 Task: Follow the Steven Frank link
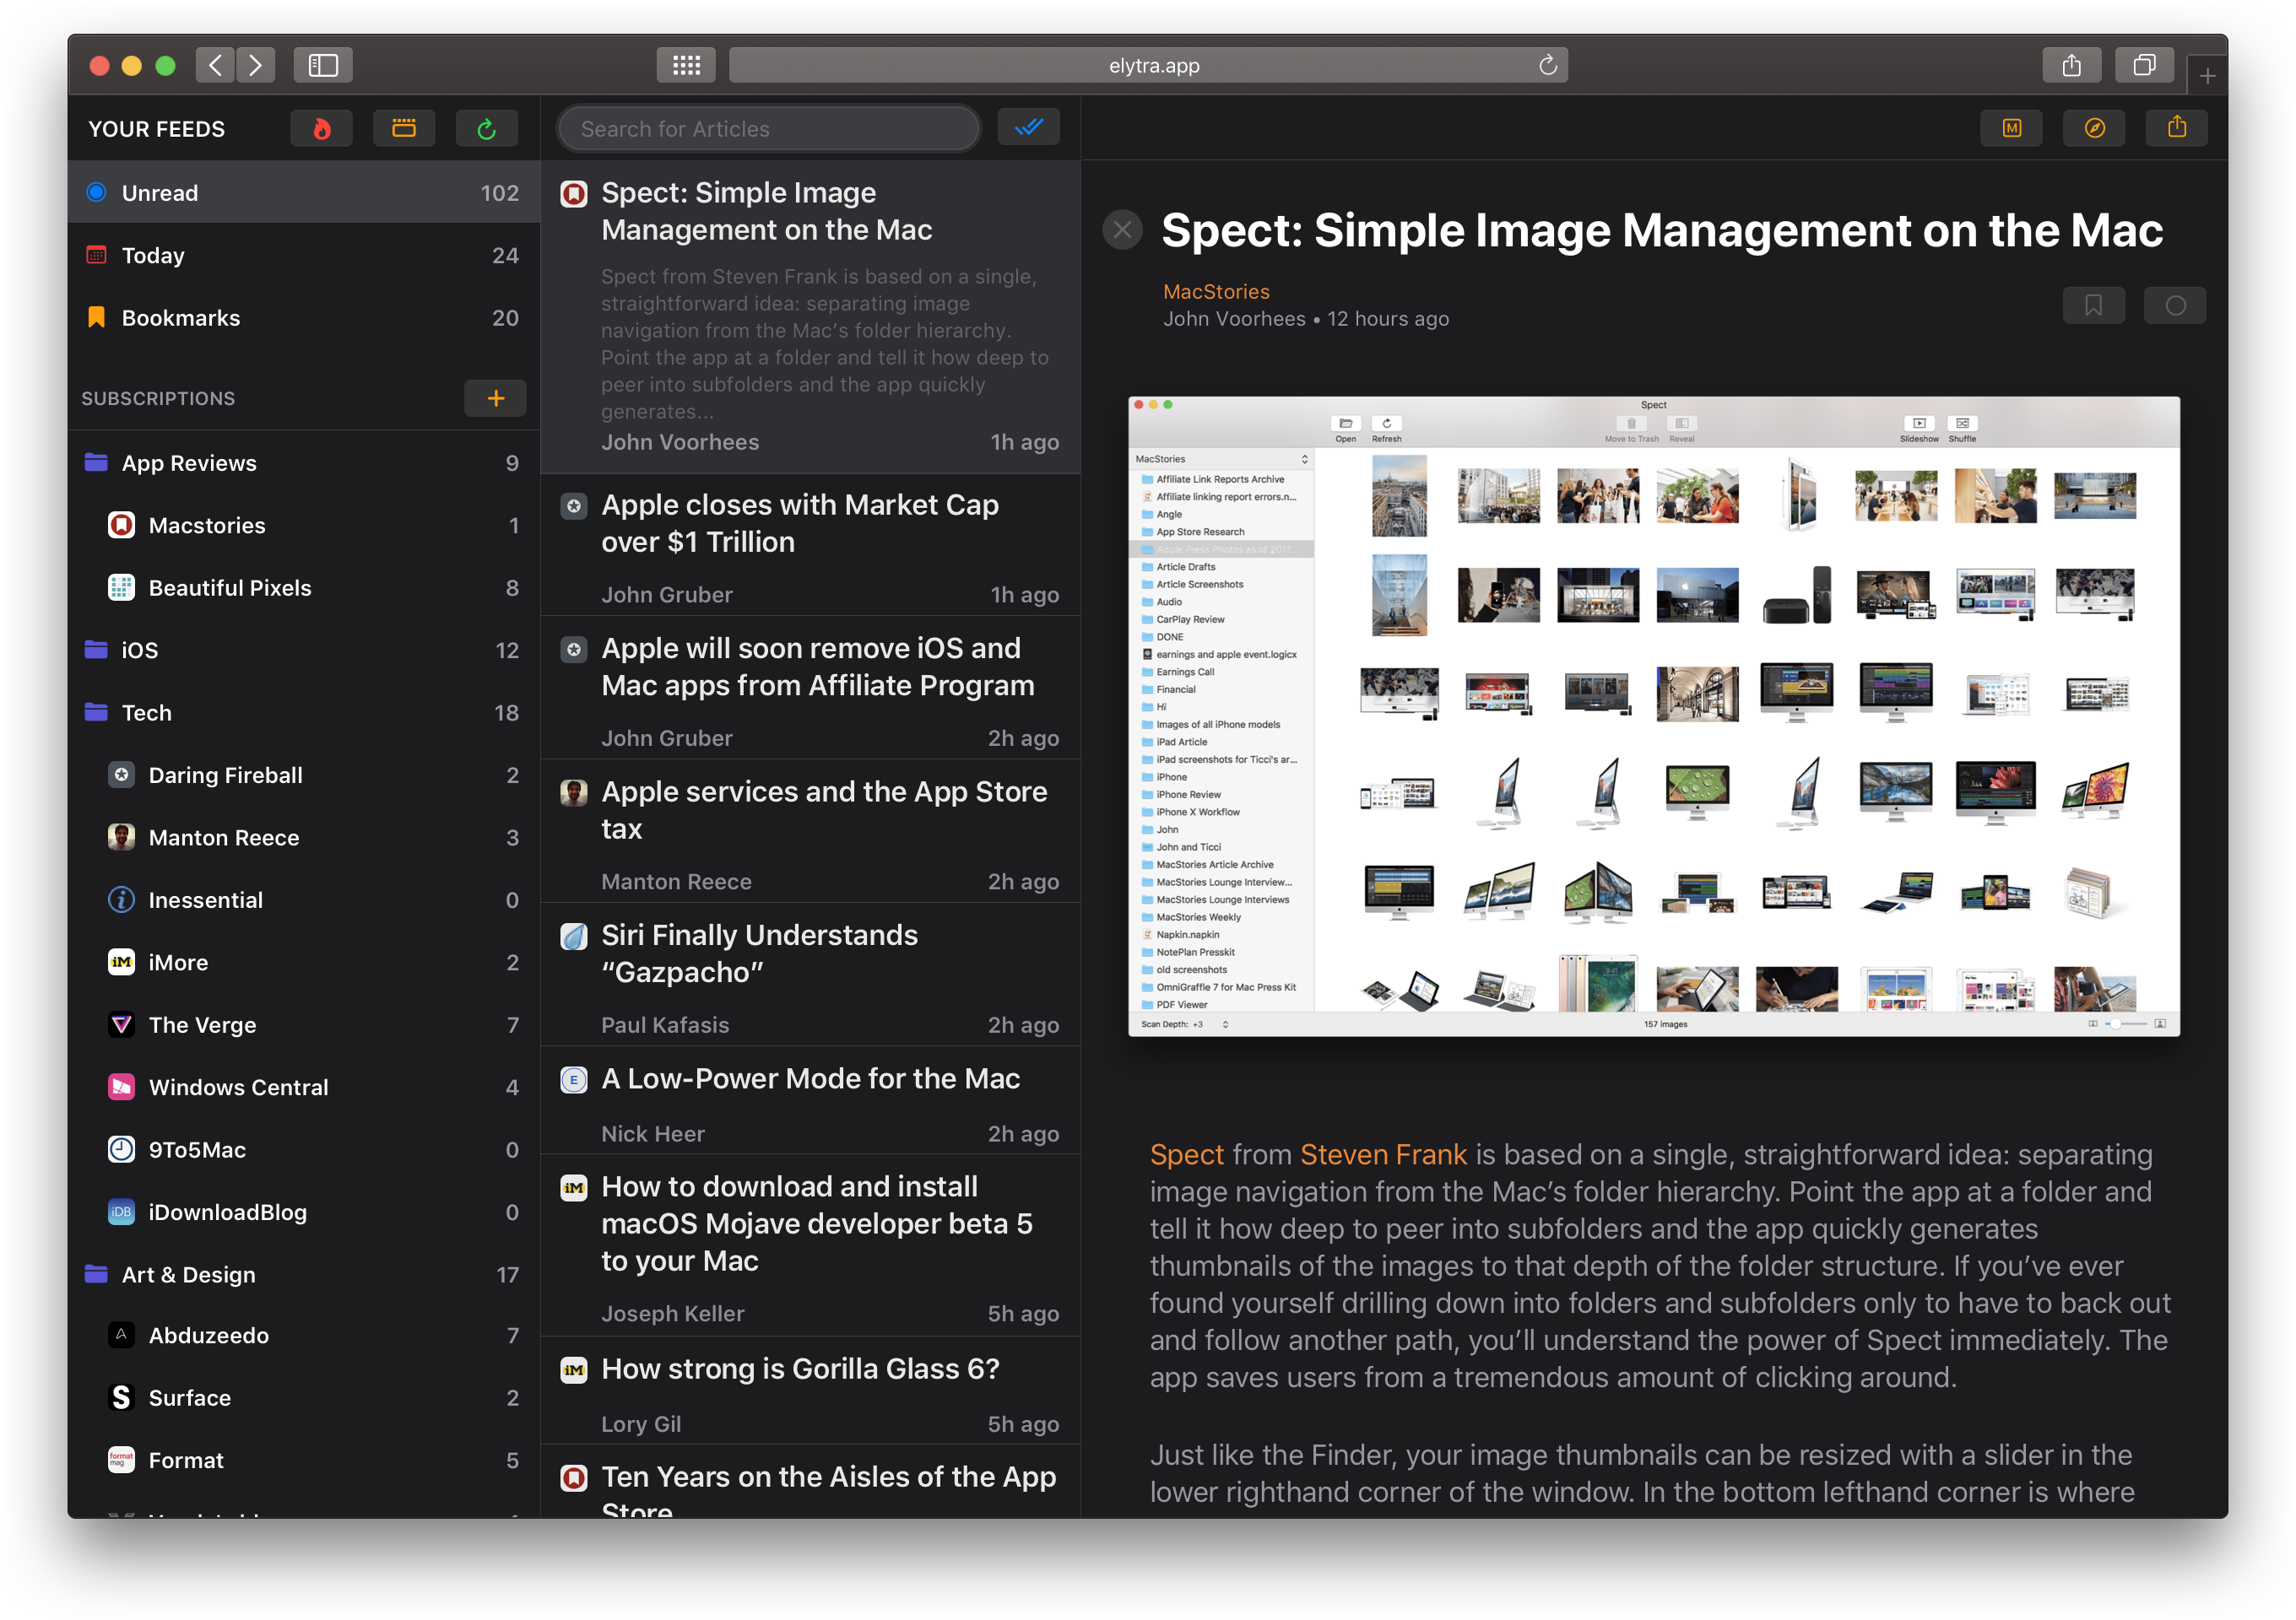(1383, 1154)
